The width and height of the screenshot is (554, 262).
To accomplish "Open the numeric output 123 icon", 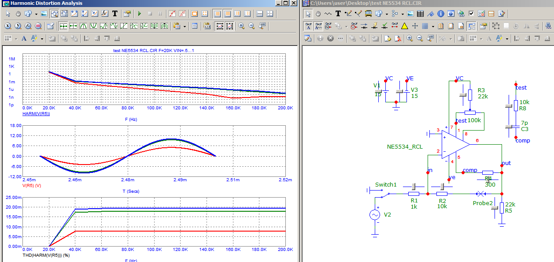I will coord(207,26).
